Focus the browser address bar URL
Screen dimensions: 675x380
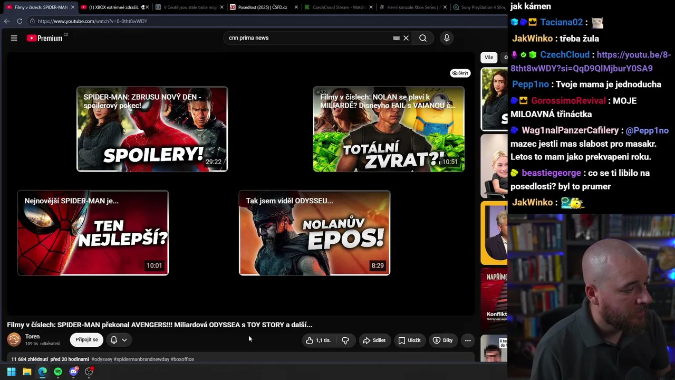(x=92, y=21)
